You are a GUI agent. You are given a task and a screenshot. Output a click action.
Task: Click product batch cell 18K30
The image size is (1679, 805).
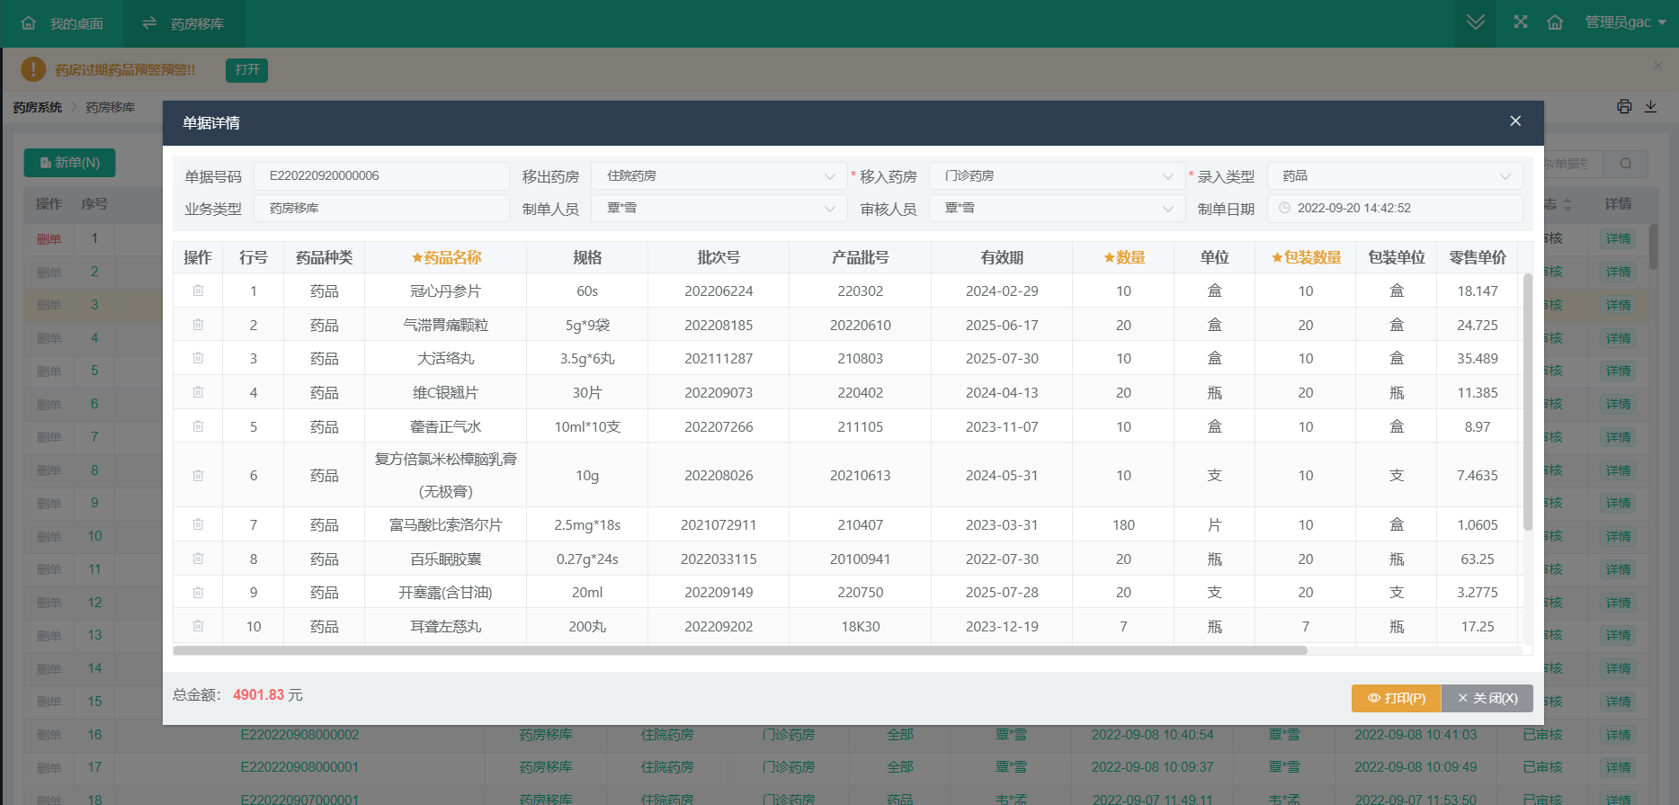coord(861,626)
